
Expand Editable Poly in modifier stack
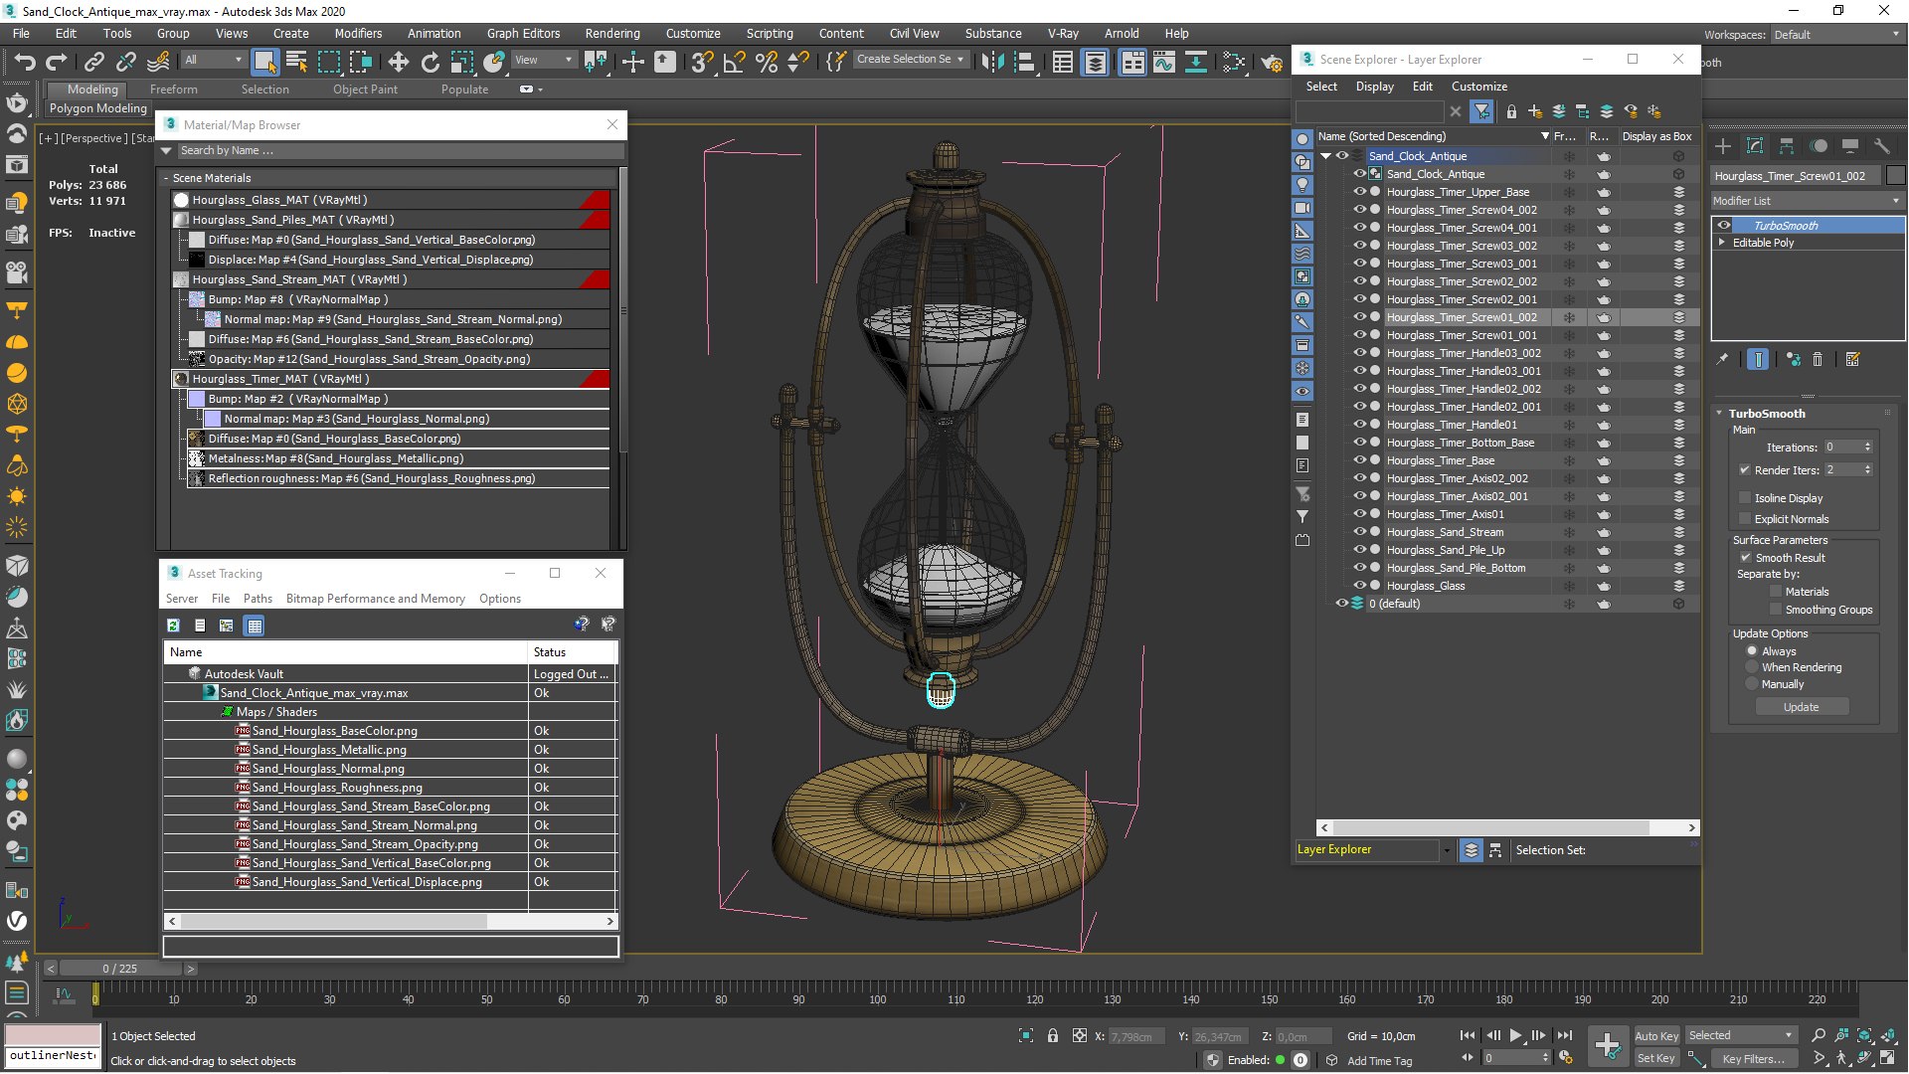1722,243
